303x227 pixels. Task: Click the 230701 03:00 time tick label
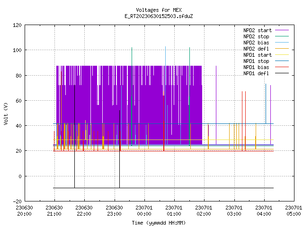[234, 211]
